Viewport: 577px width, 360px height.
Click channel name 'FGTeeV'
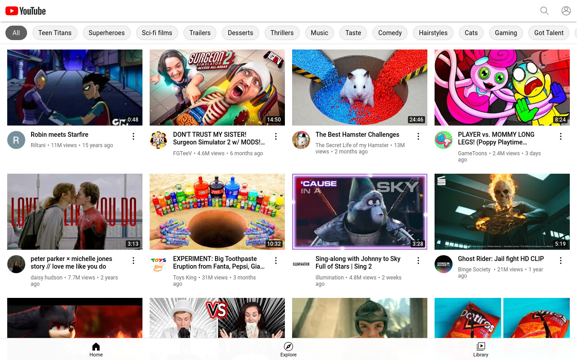(x=182, y=153)
